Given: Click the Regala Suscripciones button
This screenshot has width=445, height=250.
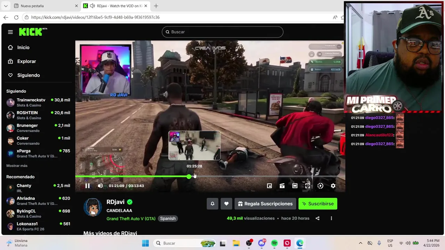Looking at the screenshot, I should pyautogui.click(x=265, y=204).
